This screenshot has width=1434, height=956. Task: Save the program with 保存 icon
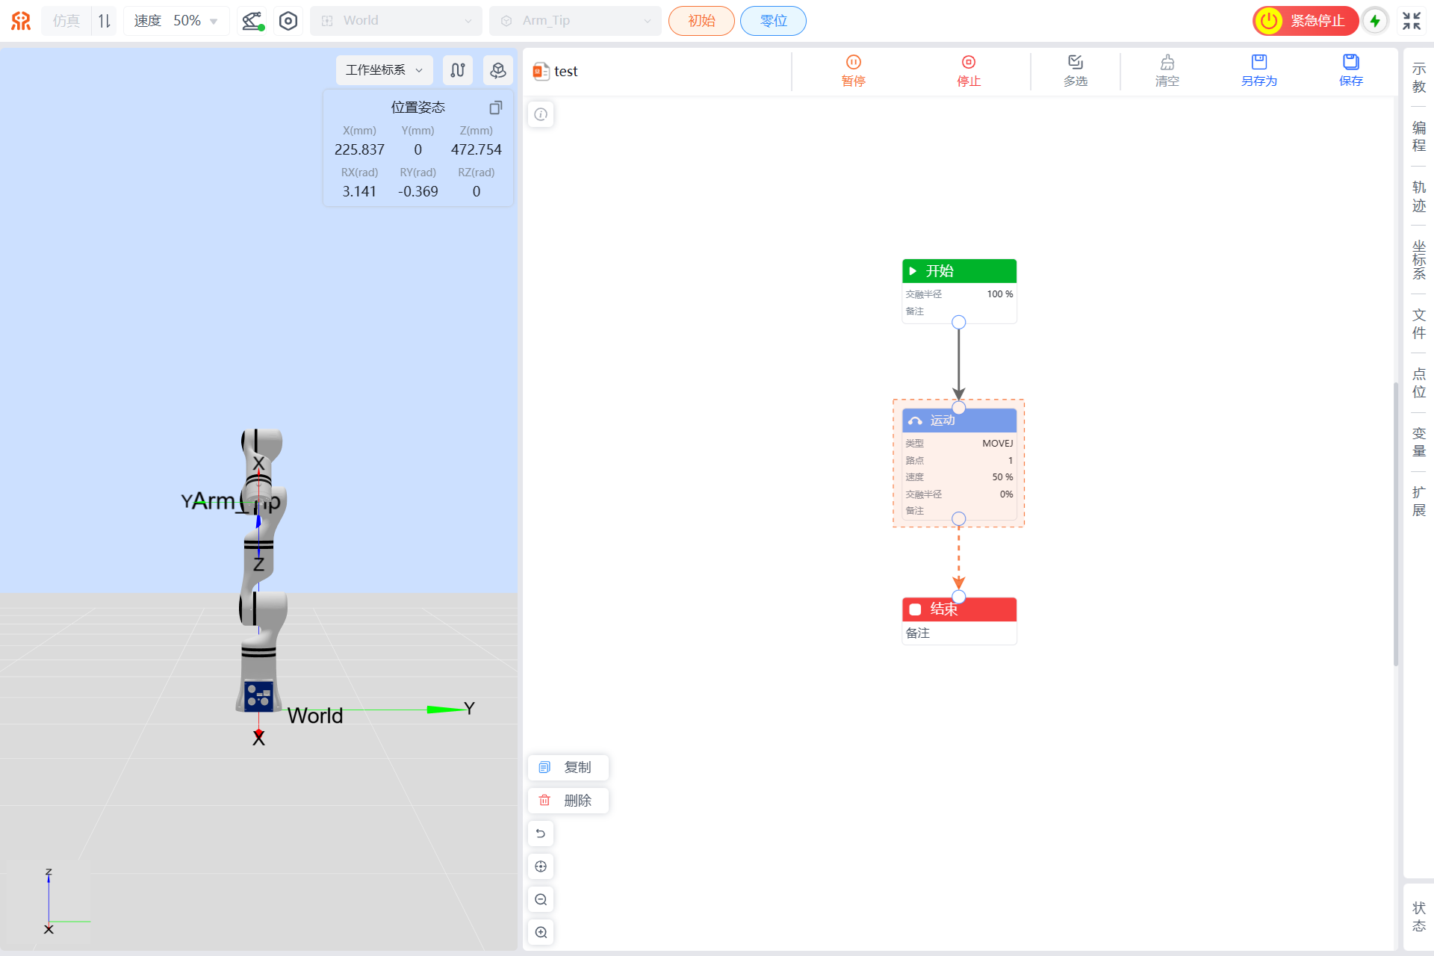tap(1350, 63)
